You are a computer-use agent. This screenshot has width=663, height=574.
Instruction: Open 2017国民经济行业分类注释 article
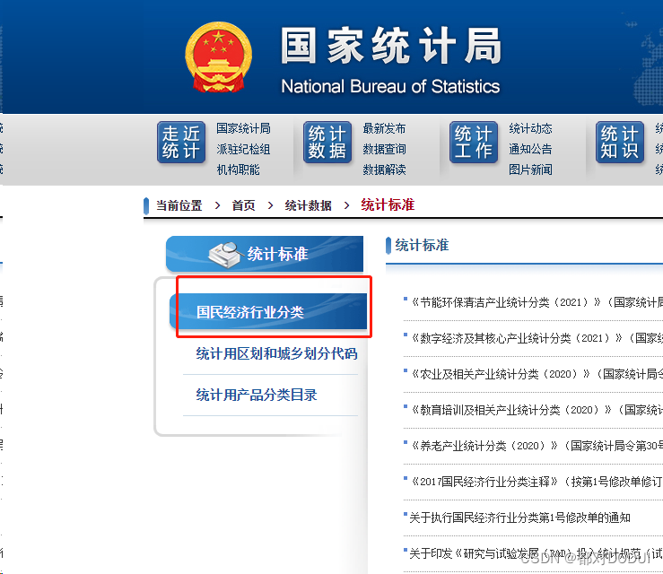(x=536, y=482)
